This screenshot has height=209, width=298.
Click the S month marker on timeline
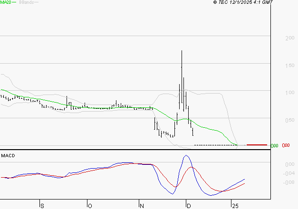(x=42, y=206)
